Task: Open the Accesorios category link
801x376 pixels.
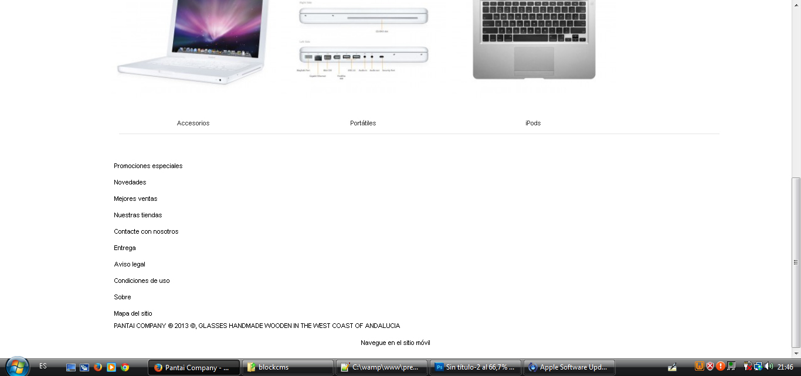Action: click(x=193, y=123)
